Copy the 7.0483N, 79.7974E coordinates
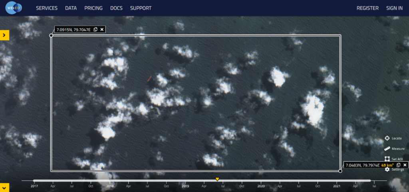The width and height of the screenshot is (409, 192). (398, 165)
